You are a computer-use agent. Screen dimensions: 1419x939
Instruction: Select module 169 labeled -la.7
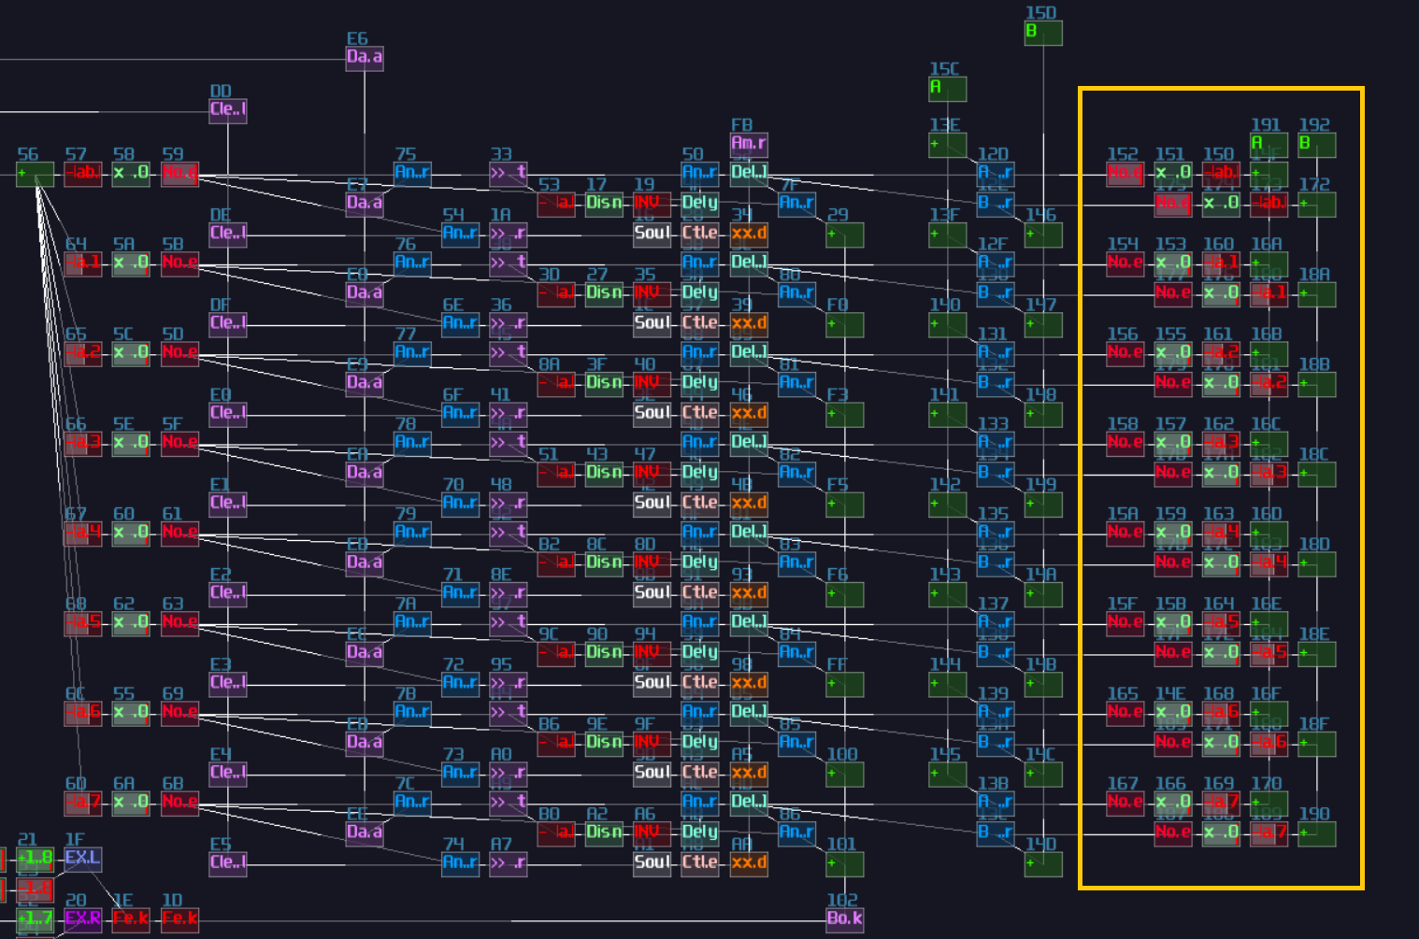pyautogui.click(x=1221, y=803)
